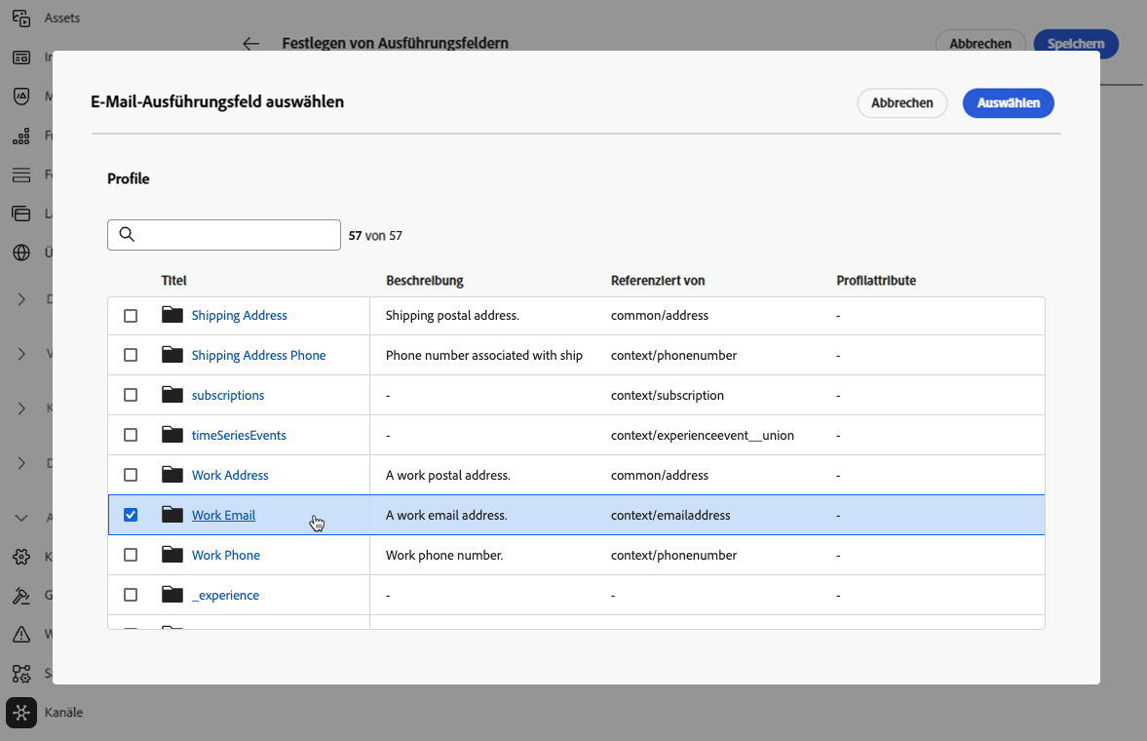Expand the first collapsed sidebar chevron
1147x741 pixels.
point(21,299)
